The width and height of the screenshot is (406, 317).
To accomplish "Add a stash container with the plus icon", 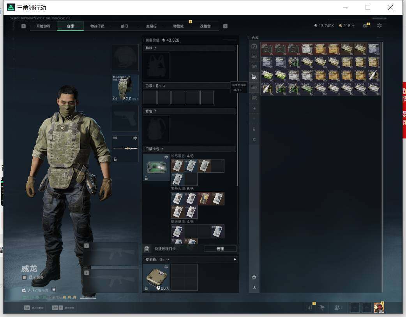I will coord(254,109).
